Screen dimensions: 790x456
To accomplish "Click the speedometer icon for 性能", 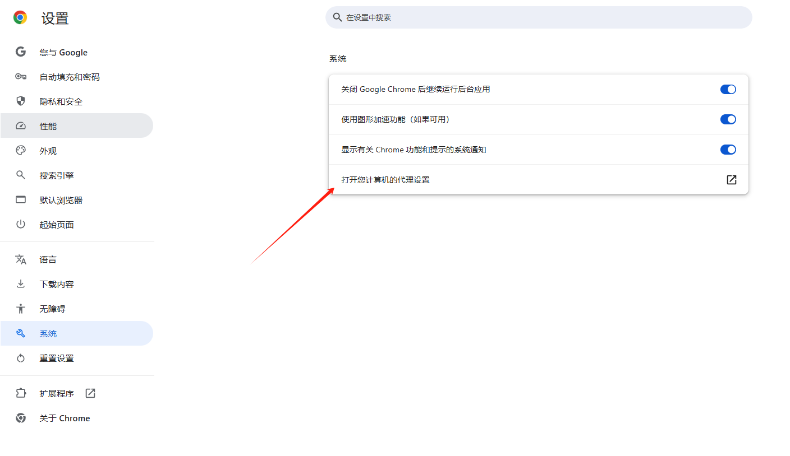I will pyautogui.click(x=21, y=126).
